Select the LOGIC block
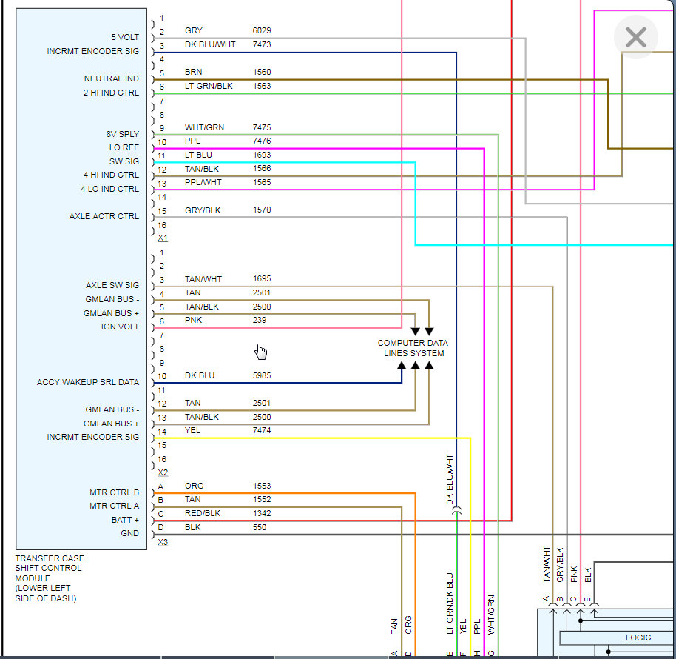 coord(638,638)
